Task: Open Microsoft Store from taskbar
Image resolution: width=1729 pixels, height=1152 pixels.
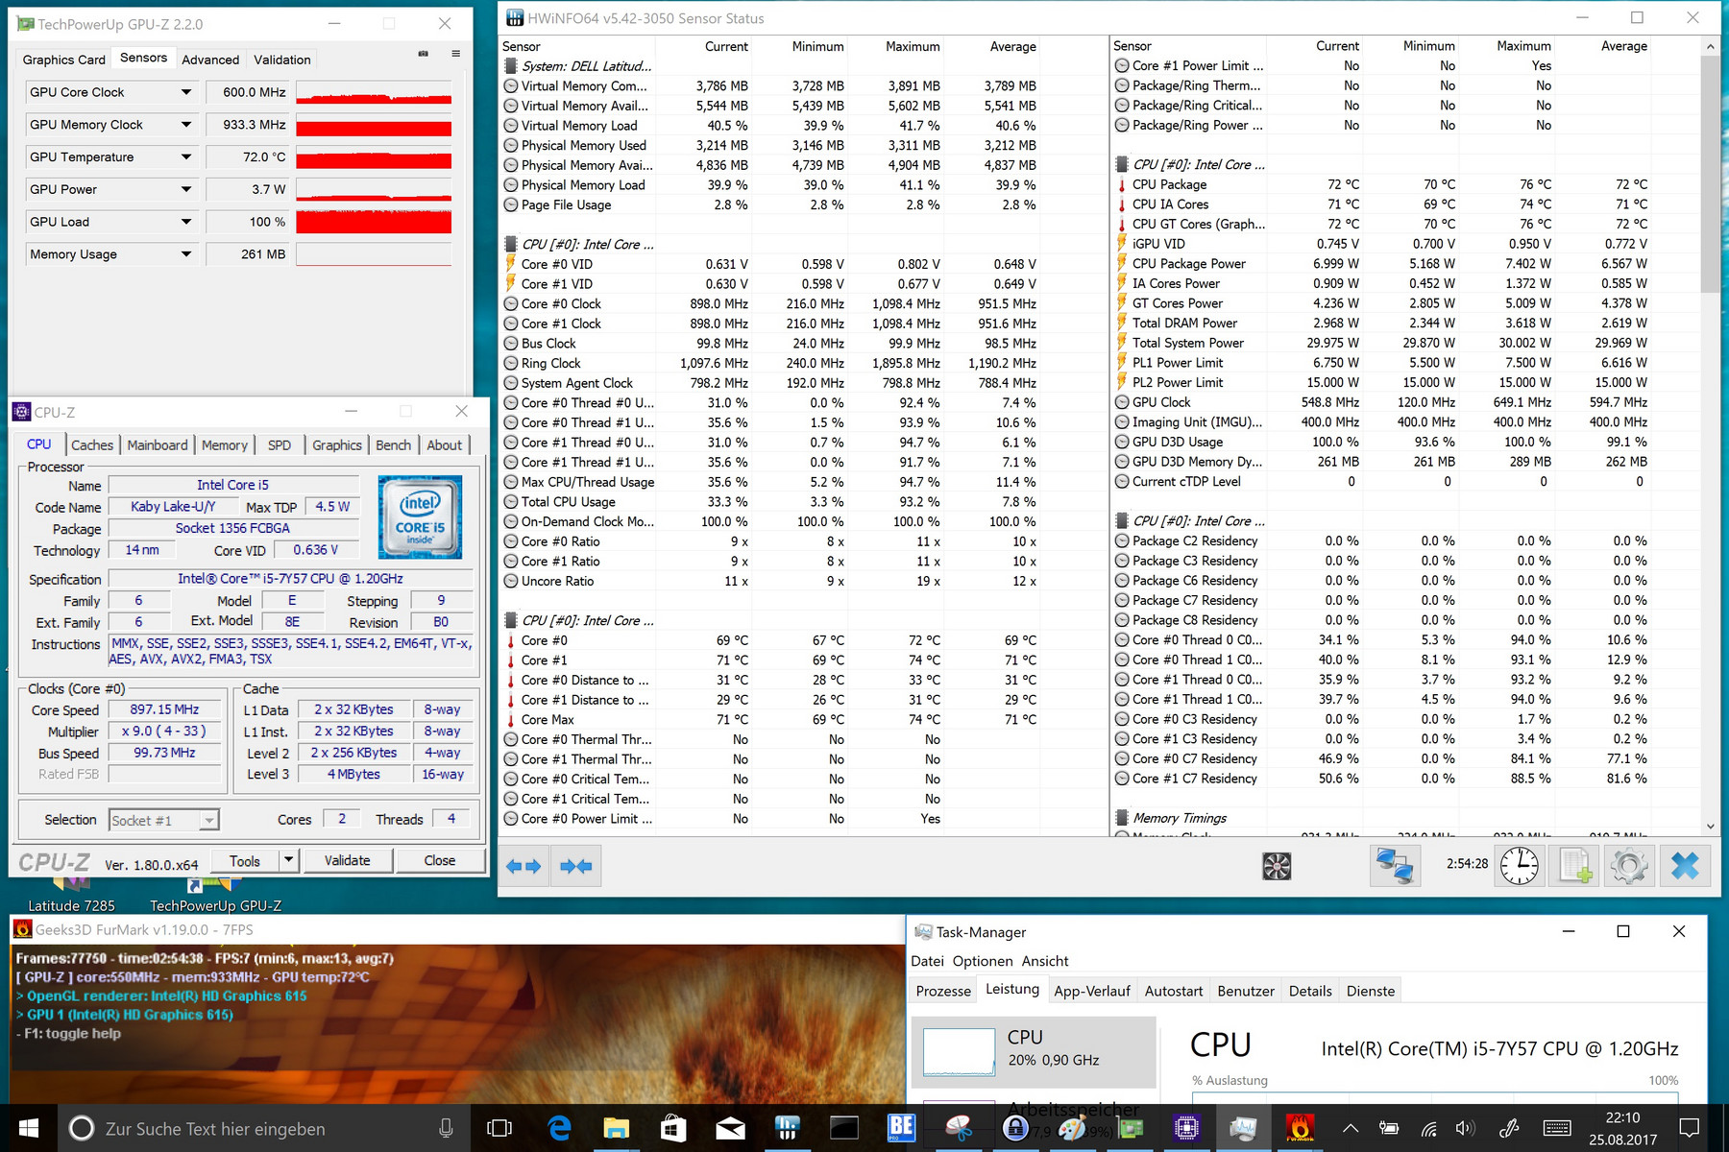Action: pyautogui.click(x=673, y=1128)
